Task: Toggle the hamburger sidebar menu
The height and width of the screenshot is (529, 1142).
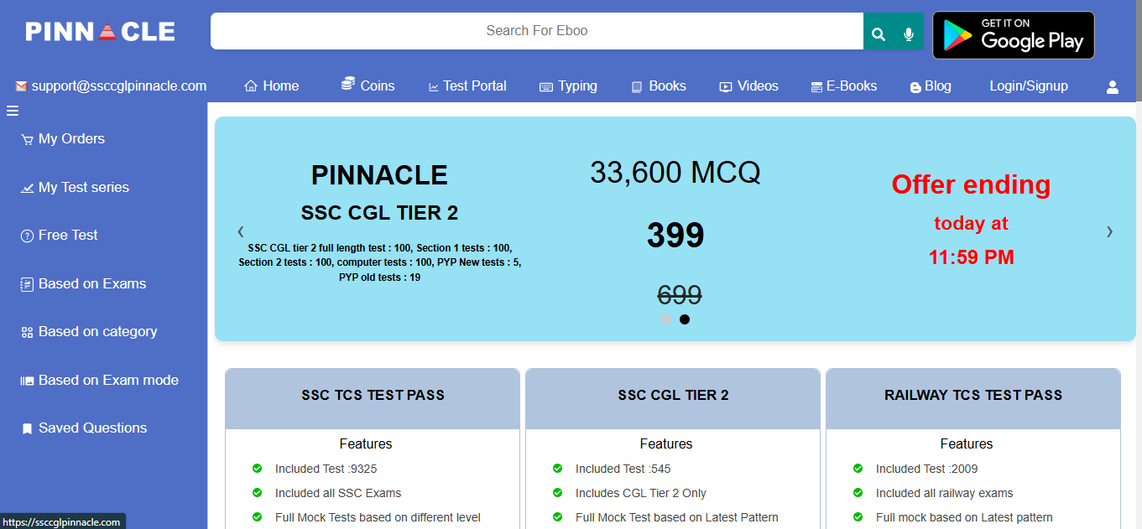Action: coord(13,111)
